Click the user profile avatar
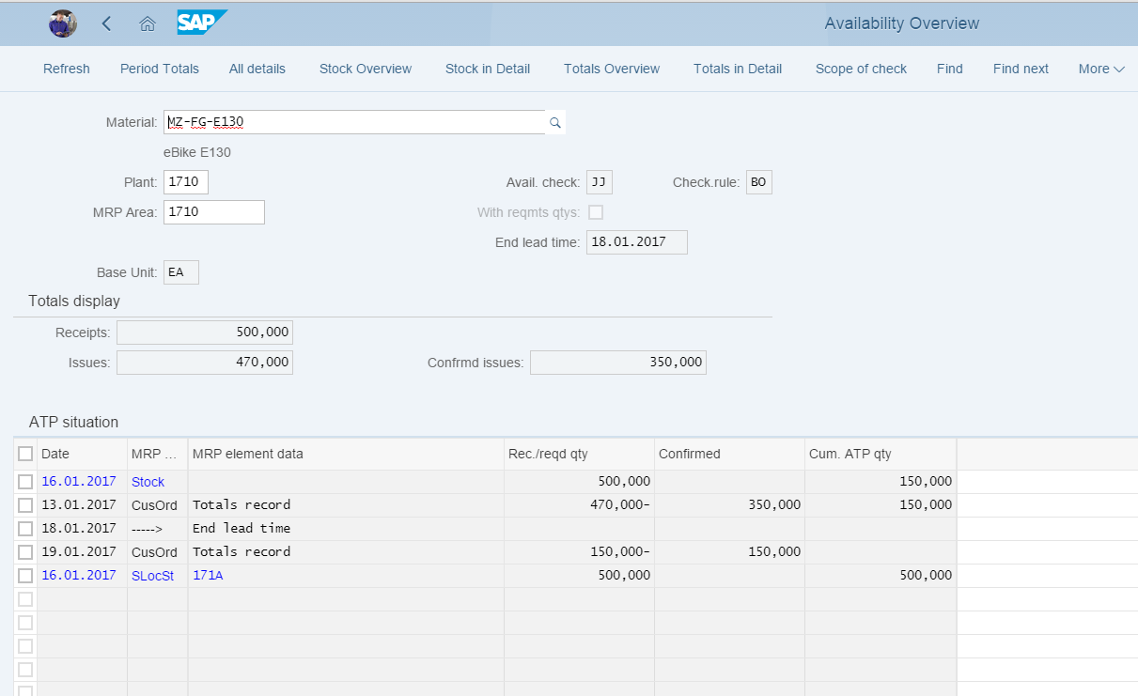1138x696 pixels. click(x=62, y=23)
